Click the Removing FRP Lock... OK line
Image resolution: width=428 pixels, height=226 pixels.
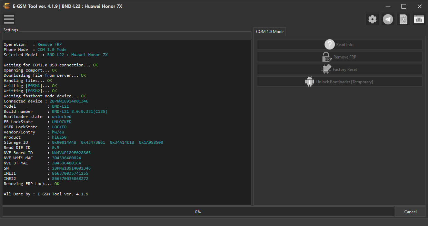pyautogui.click(x=31, y=184)
